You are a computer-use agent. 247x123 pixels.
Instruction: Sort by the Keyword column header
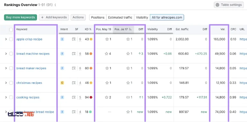click(x=22, y=29)
